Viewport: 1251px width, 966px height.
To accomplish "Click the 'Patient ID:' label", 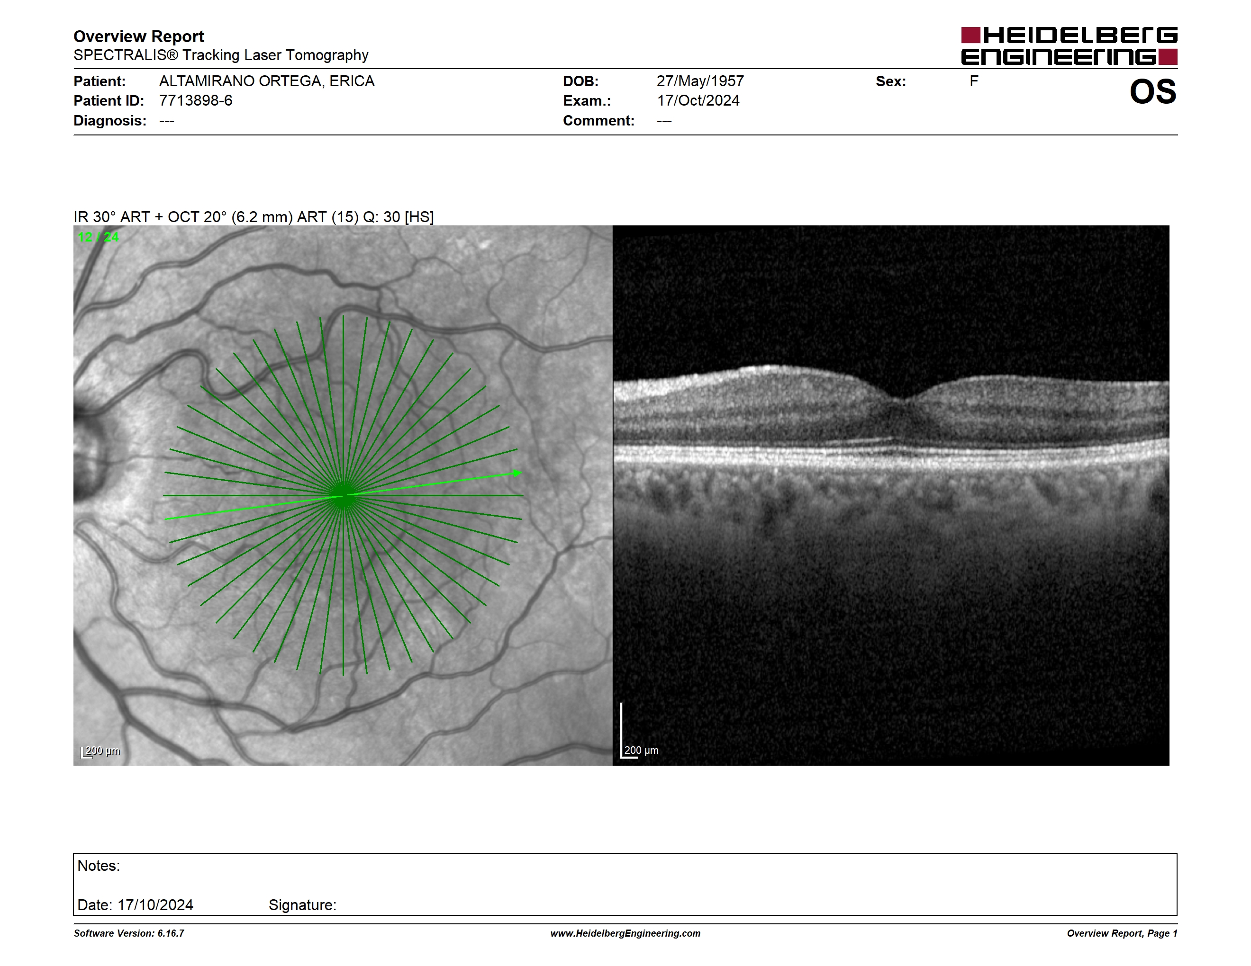I will tap(109, 101).
